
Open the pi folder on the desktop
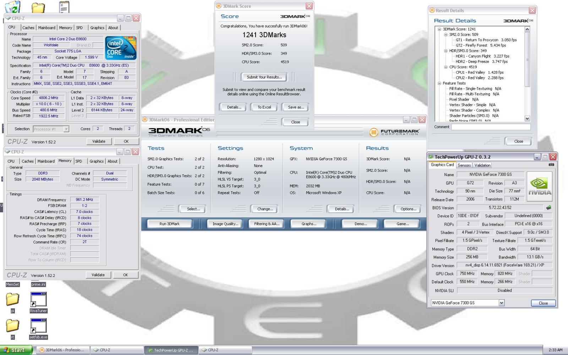pyautogui.click(x=12, y=302)
